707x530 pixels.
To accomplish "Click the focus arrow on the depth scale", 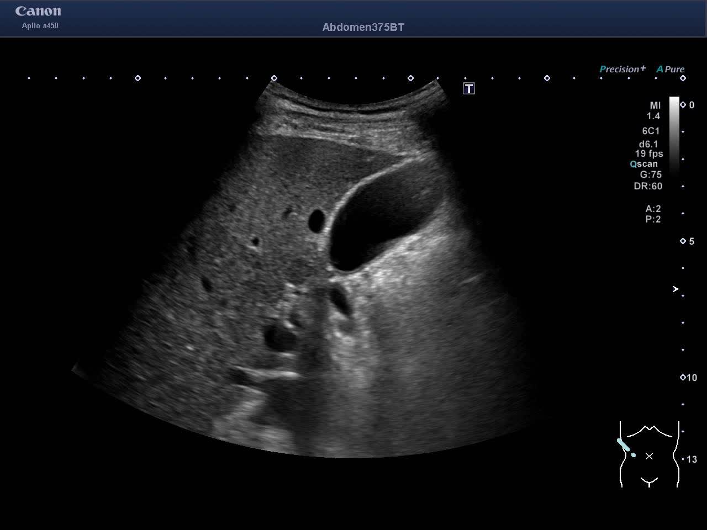I will (x=676, y=289).
